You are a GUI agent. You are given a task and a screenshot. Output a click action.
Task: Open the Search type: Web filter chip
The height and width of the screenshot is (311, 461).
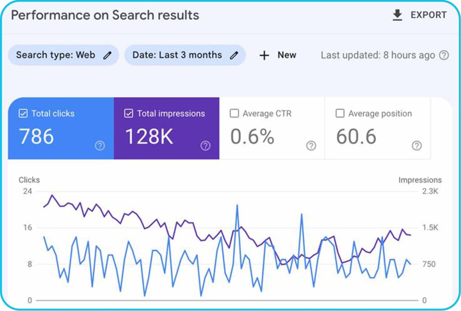[x=56, y=55]
